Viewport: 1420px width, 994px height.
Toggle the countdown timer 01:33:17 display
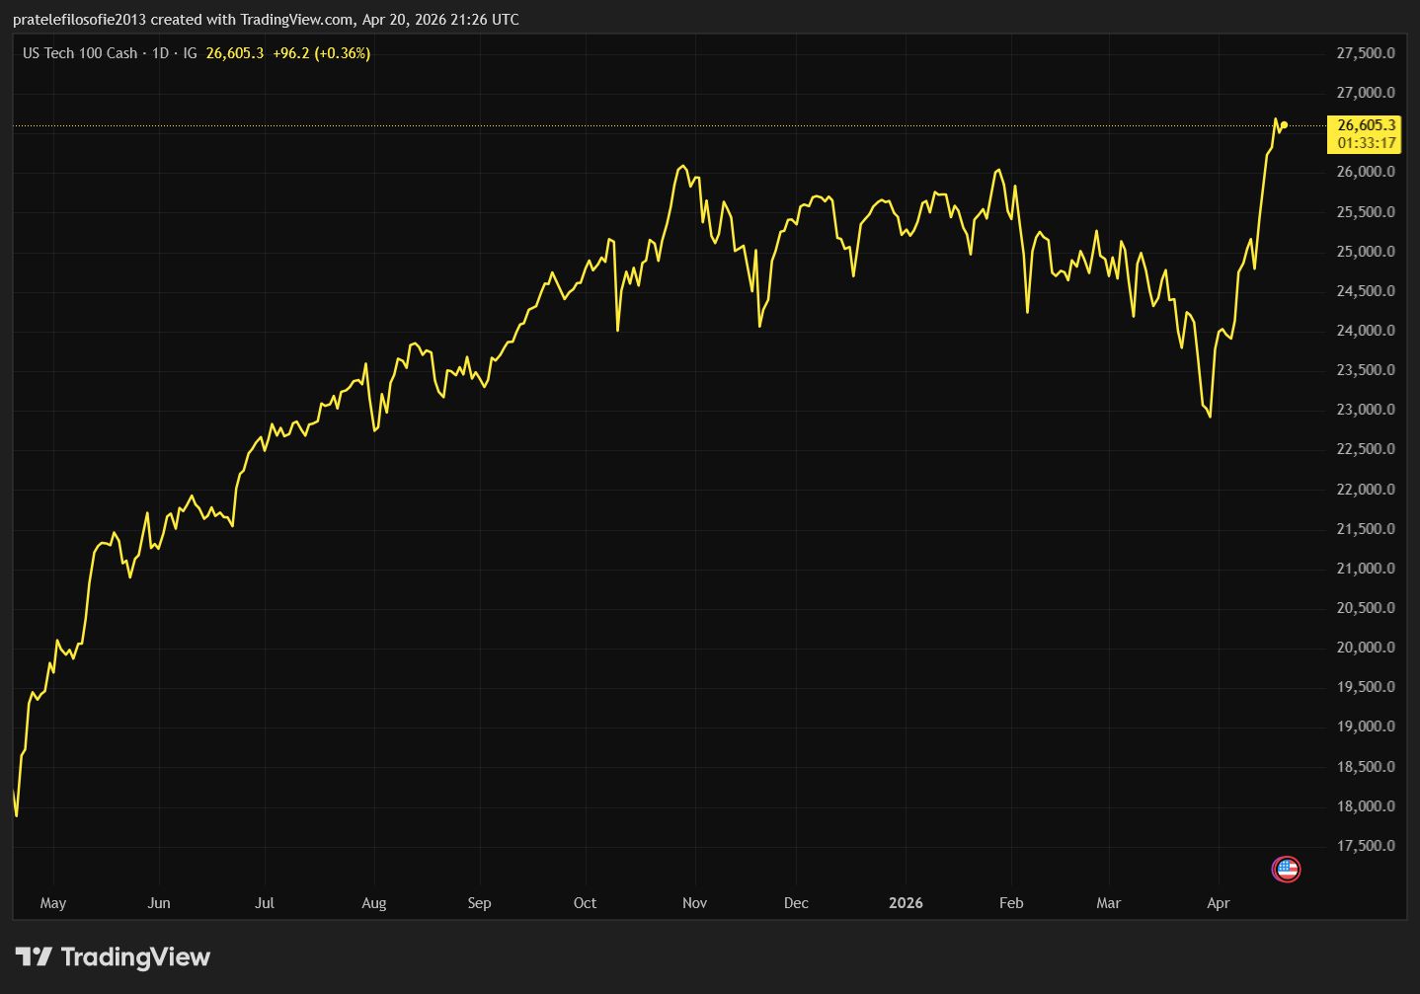pyautogui.click(x=1366, y=142)
